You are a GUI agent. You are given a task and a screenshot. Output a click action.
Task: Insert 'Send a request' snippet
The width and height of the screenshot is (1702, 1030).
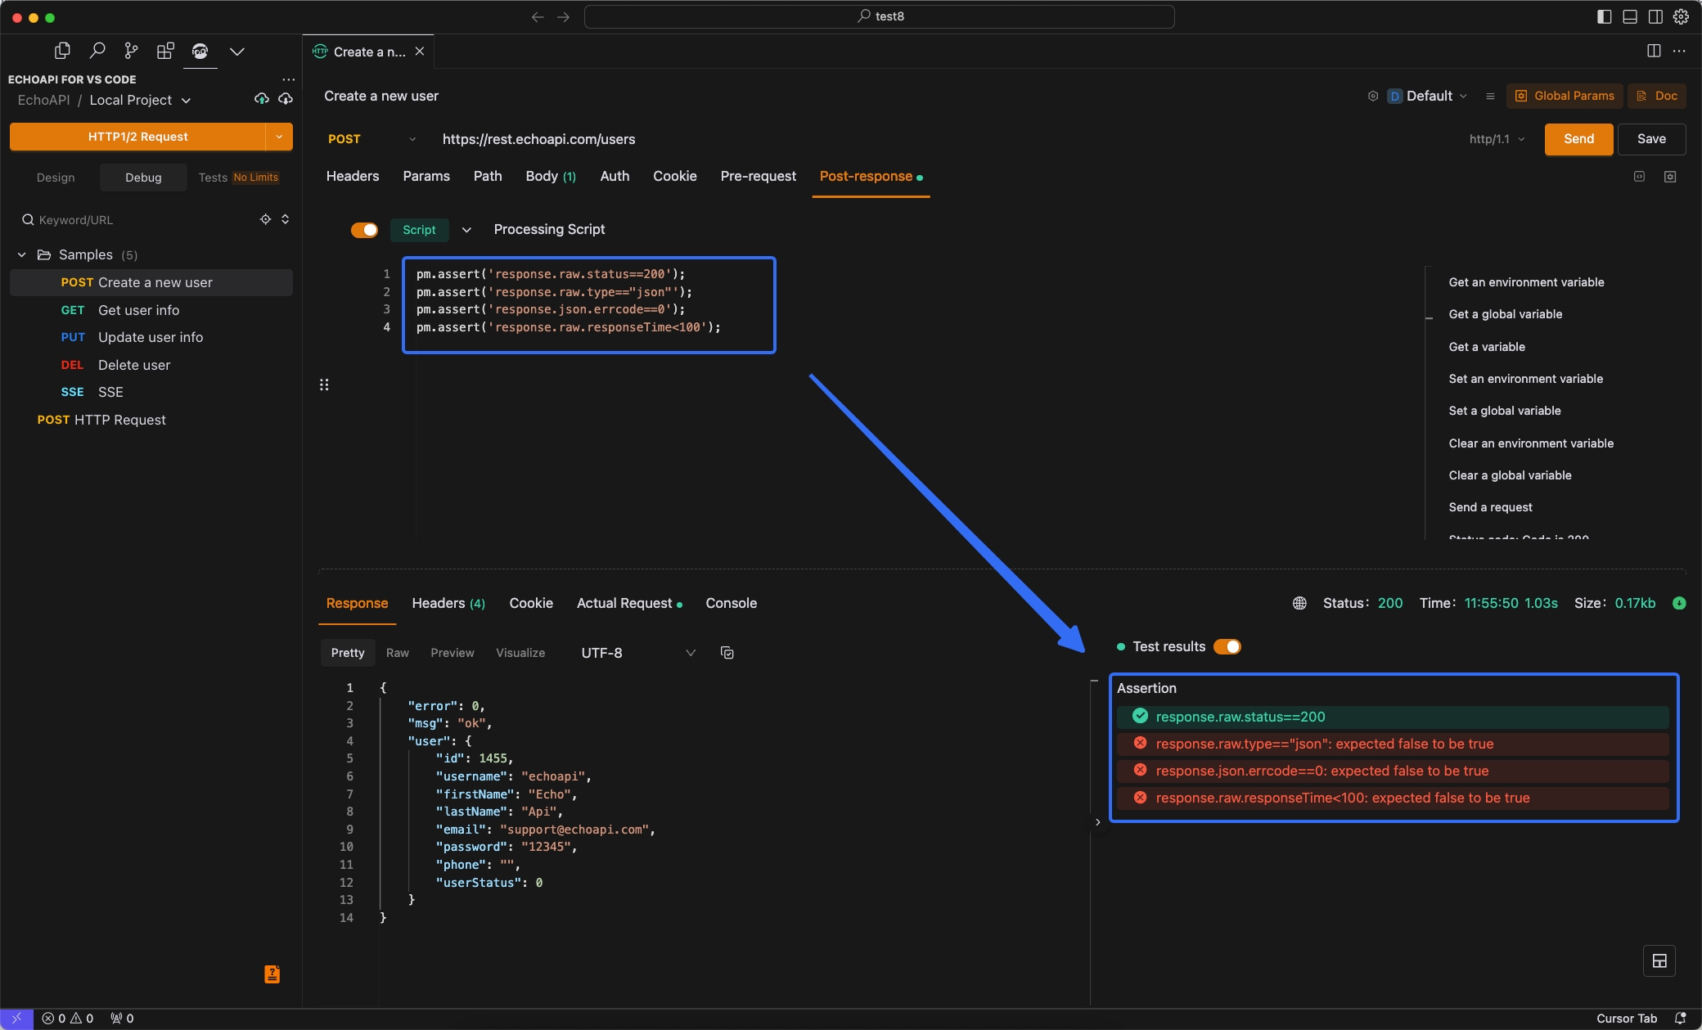coord(1490,507)
